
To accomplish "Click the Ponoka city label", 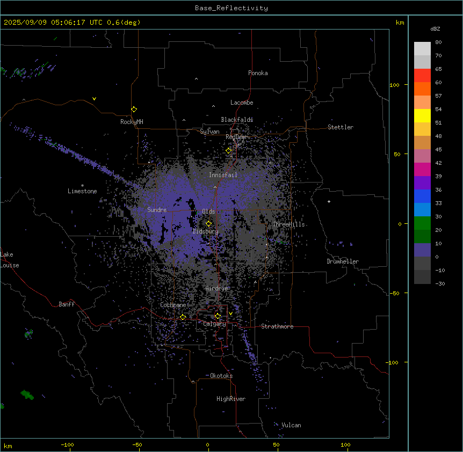I will (x=258, y=73).
